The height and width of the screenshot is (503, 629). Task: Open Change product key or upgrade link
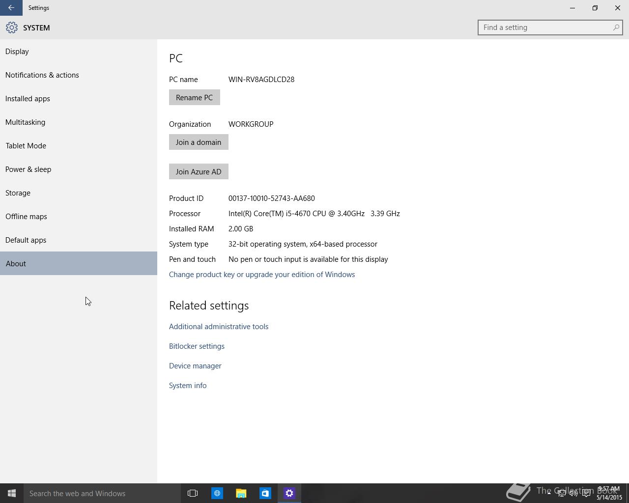tap(262, 274)
